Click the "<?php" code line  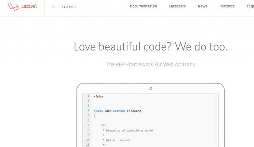click(x=98, y=97)
